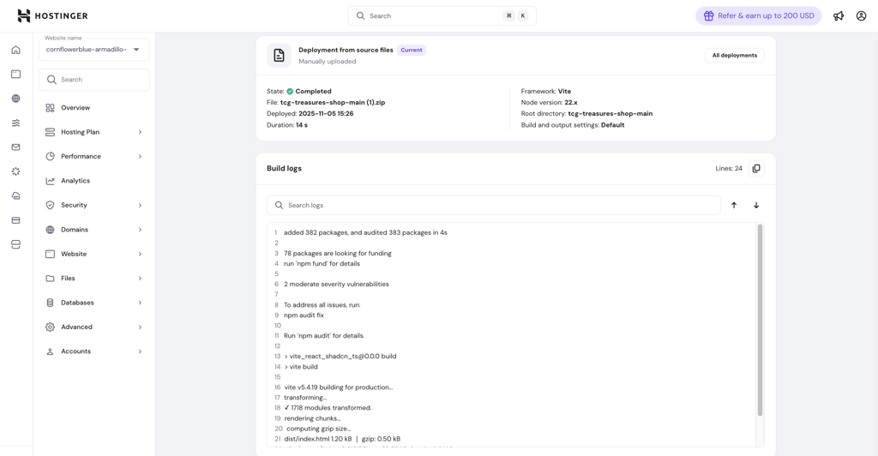
Task: Expand the Security section
Action: [x=93, y=206]
